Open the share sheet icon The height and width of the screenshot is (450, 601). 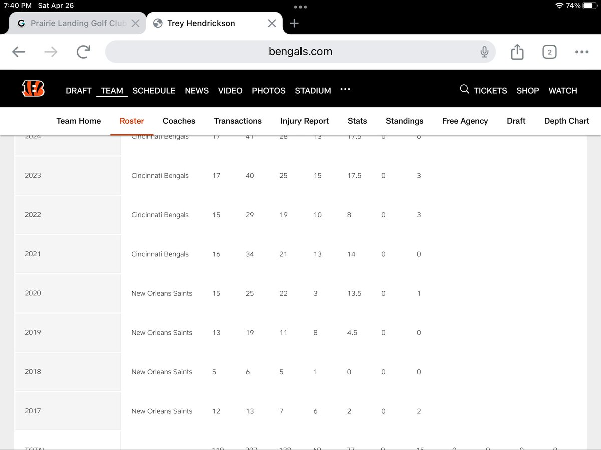[517, 52]
